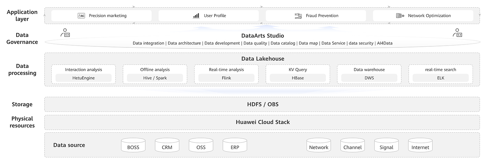
Task: Click the DataArts Studio title
Action: pyautogui.click(x=263, y=36)
